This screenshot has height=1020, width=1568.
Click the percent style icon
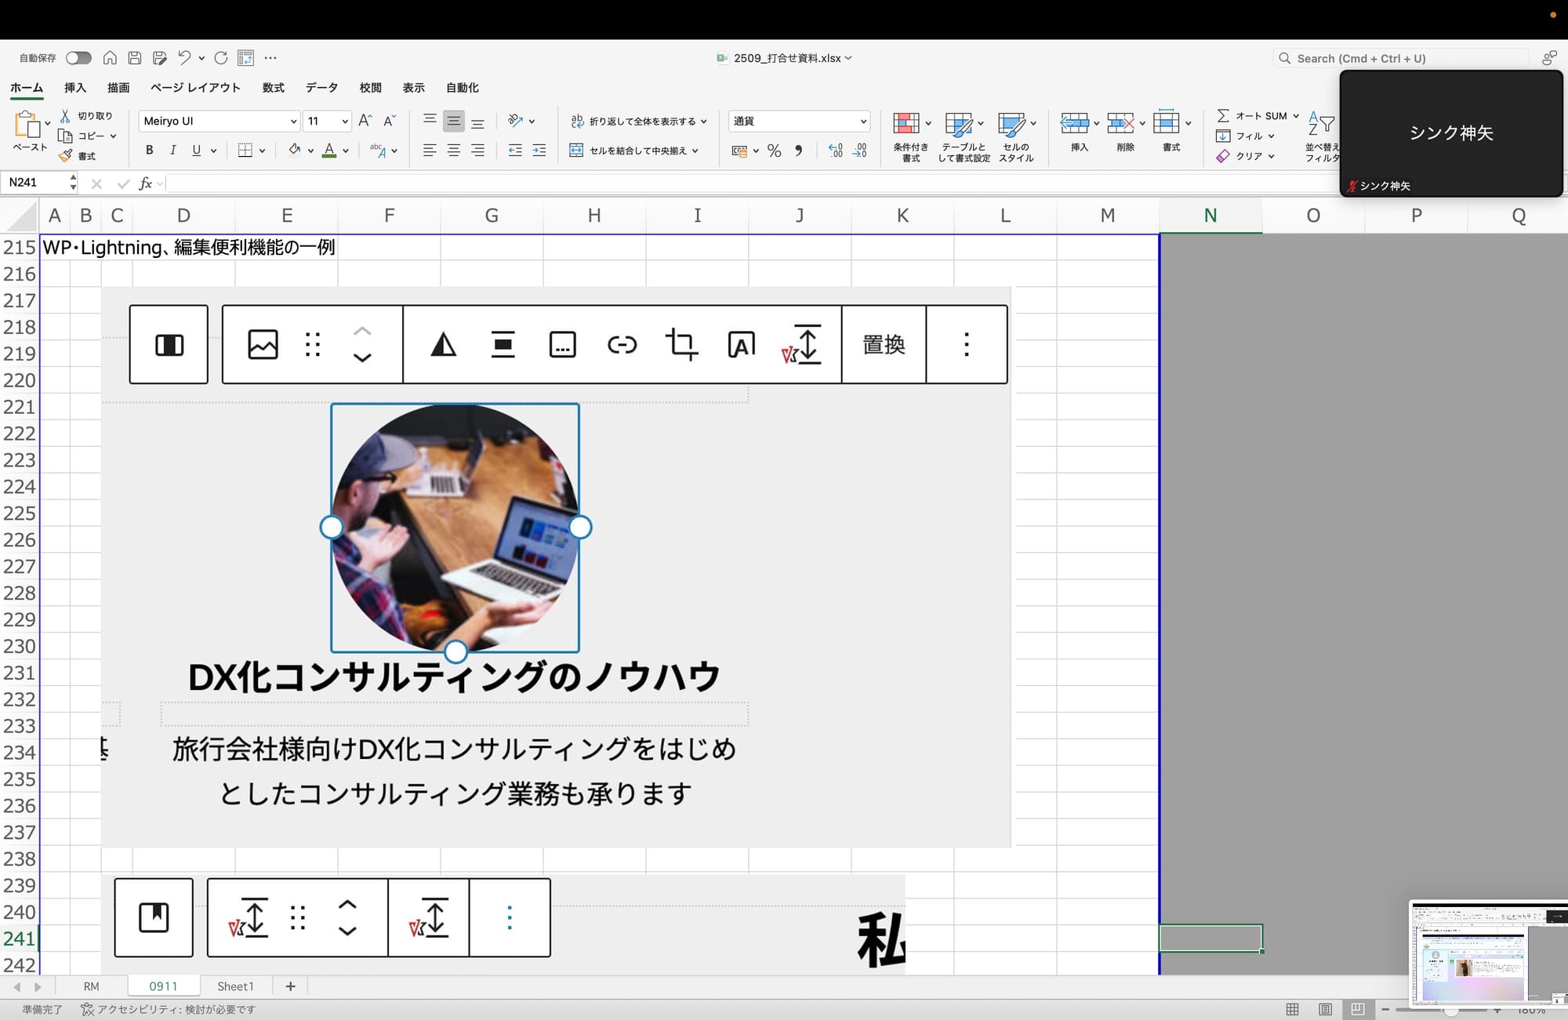774,151
